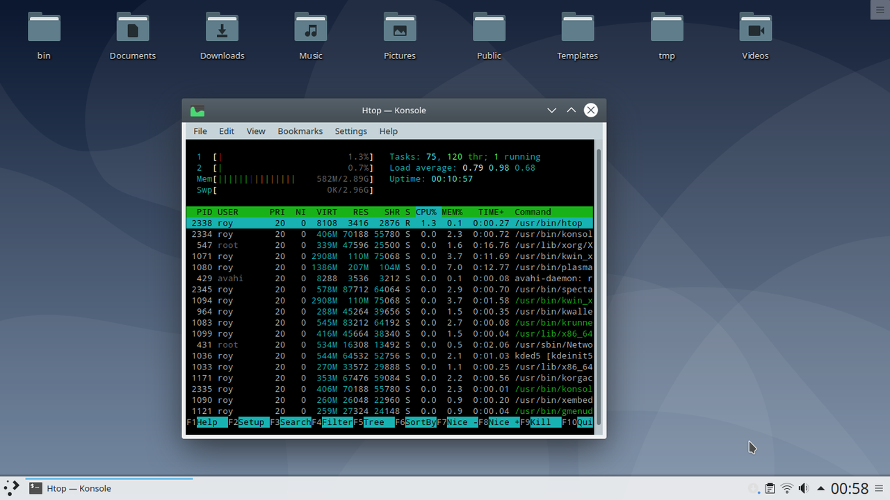Select the /usr/bin/htop process row
890x500 pixels.
tap(389, 223)
